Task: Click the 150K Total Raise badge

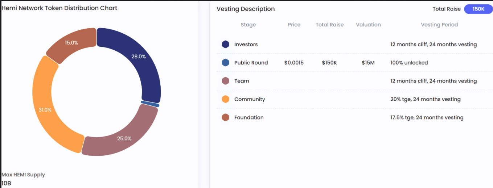Action: pyautogui.click(x=478, y=9)
